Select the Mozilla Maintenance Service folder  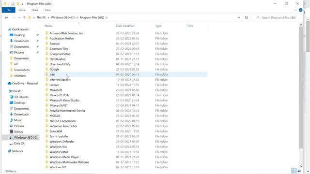coord(67,111)
